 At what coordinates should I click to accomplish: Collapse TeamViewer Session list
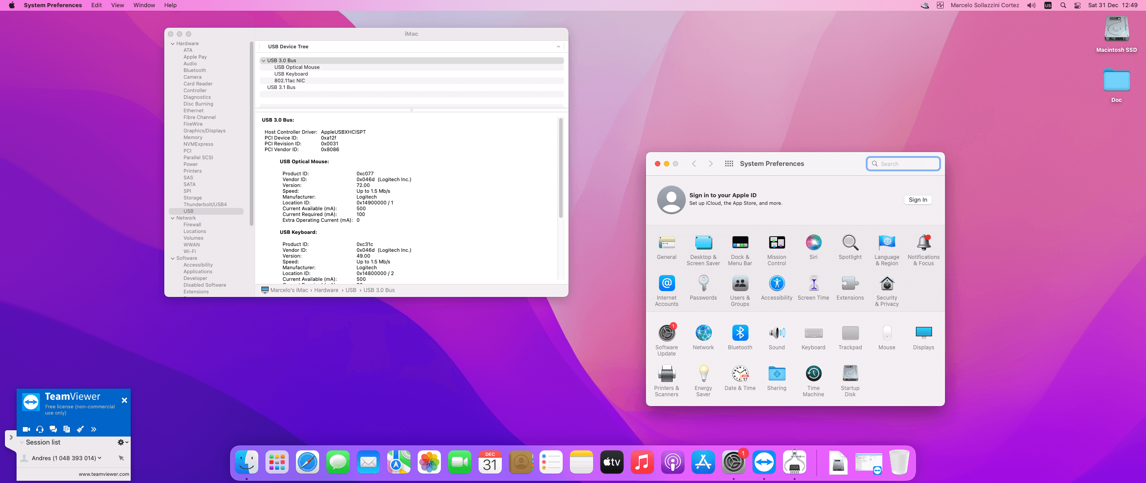(21, 442)
